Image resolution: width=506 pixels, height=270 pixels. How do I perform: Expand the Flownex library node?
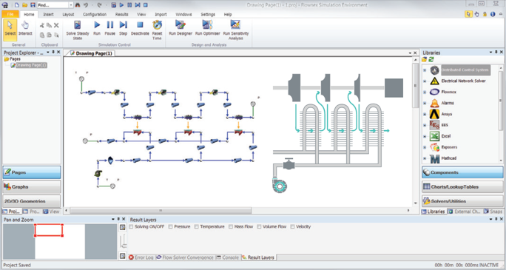click(x=425, y=92)
